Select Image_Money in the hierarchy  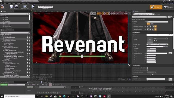pos(10,68)
